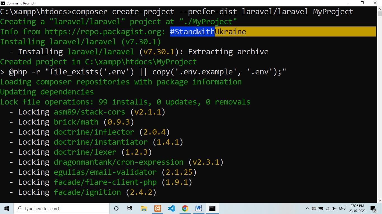Click dragonmantank/cron-expression package name

pos(119,162)
